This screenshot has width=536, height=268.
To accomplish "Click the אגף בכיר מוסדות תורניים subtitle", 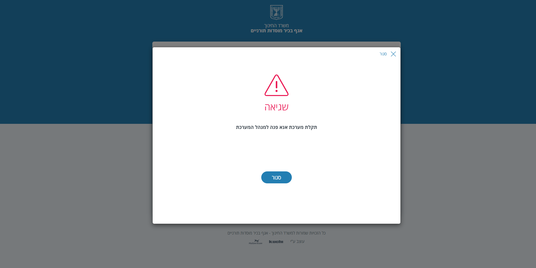I will pos(277,31).
